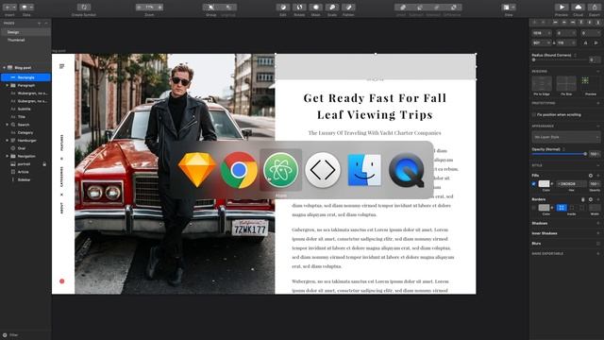Select the Title layer in the list
This screenshot has width=604, height=340.
(x=25, y=117)
